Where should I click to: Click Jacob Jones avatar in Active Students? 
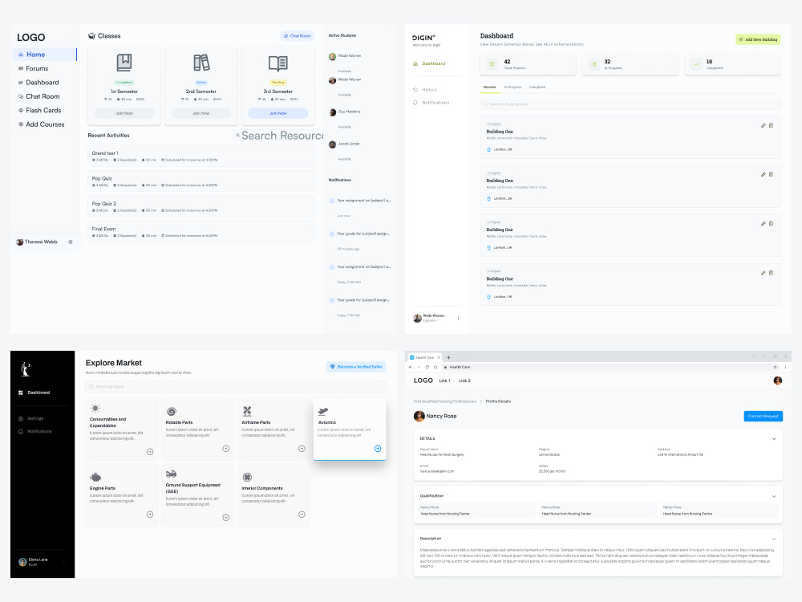pos(333,144)
